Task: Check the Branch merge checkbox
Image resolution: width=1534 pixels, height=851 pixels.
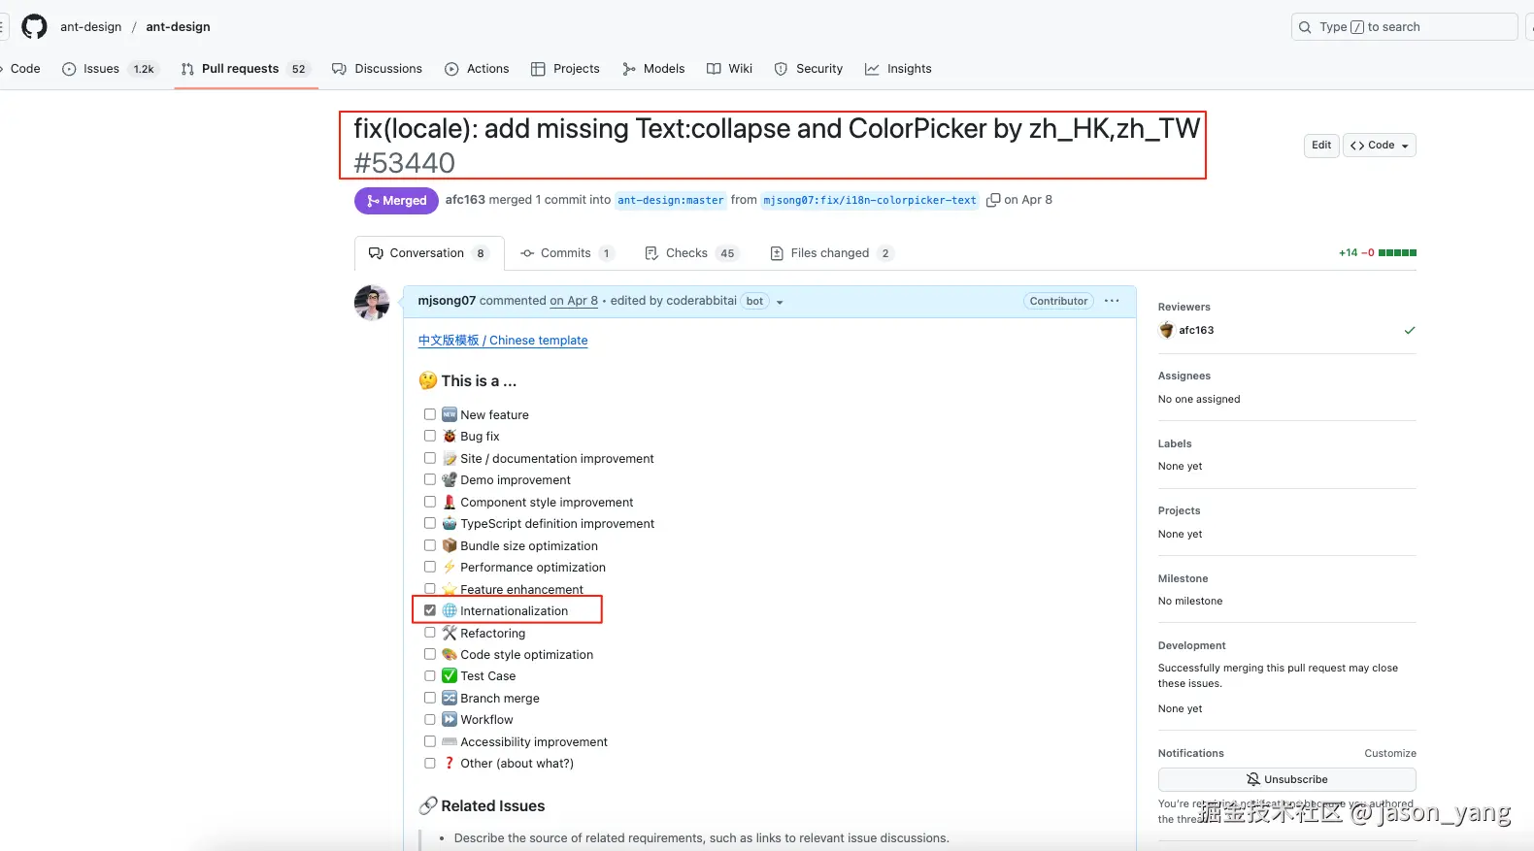Action: tap(430, 698)
